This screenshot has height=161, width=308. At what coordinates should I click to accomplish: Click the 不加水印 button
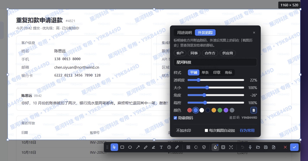pos(184,131)
